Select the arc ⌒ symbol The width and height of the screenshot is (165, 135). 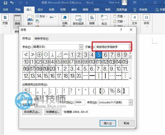(x=65, y=55)
